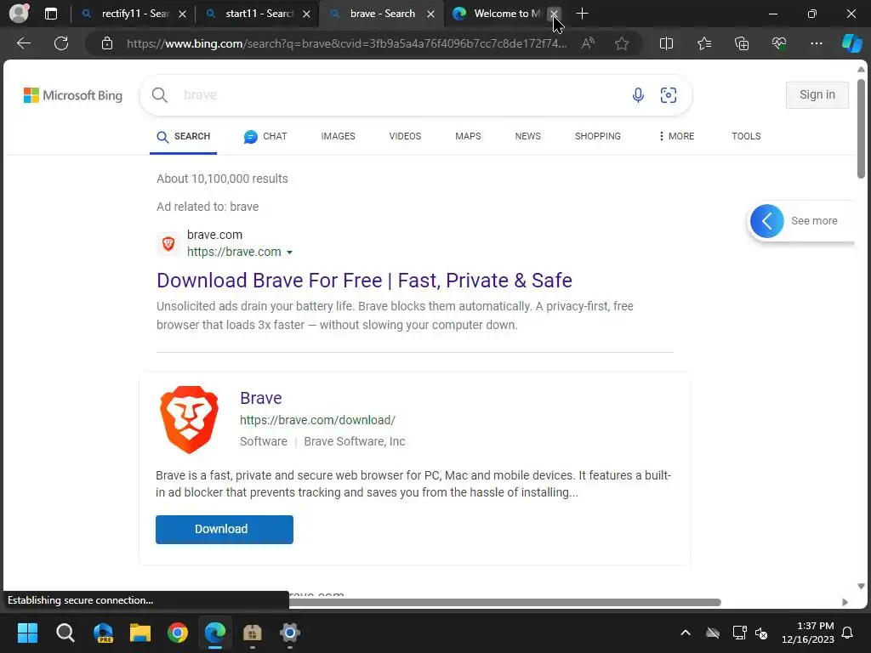Close the start11 tab

click(x=306, y=14)
